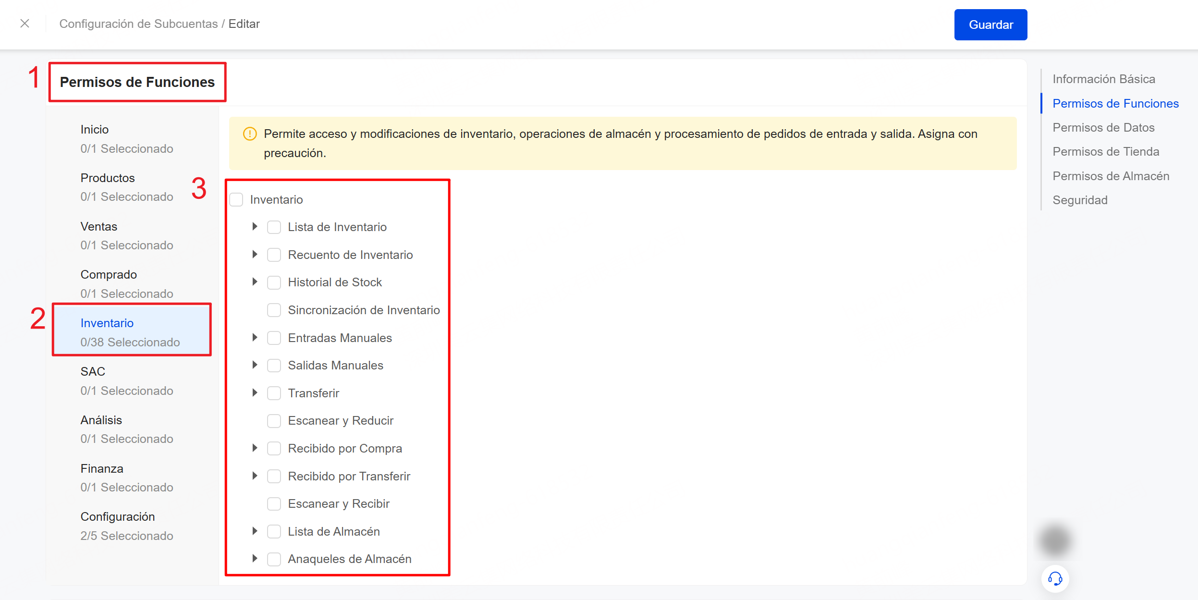Viewport: 1198px width, 600px height.
Task: Select the Productos permission category
Action: pyautogui.click(x=132, y=187)
